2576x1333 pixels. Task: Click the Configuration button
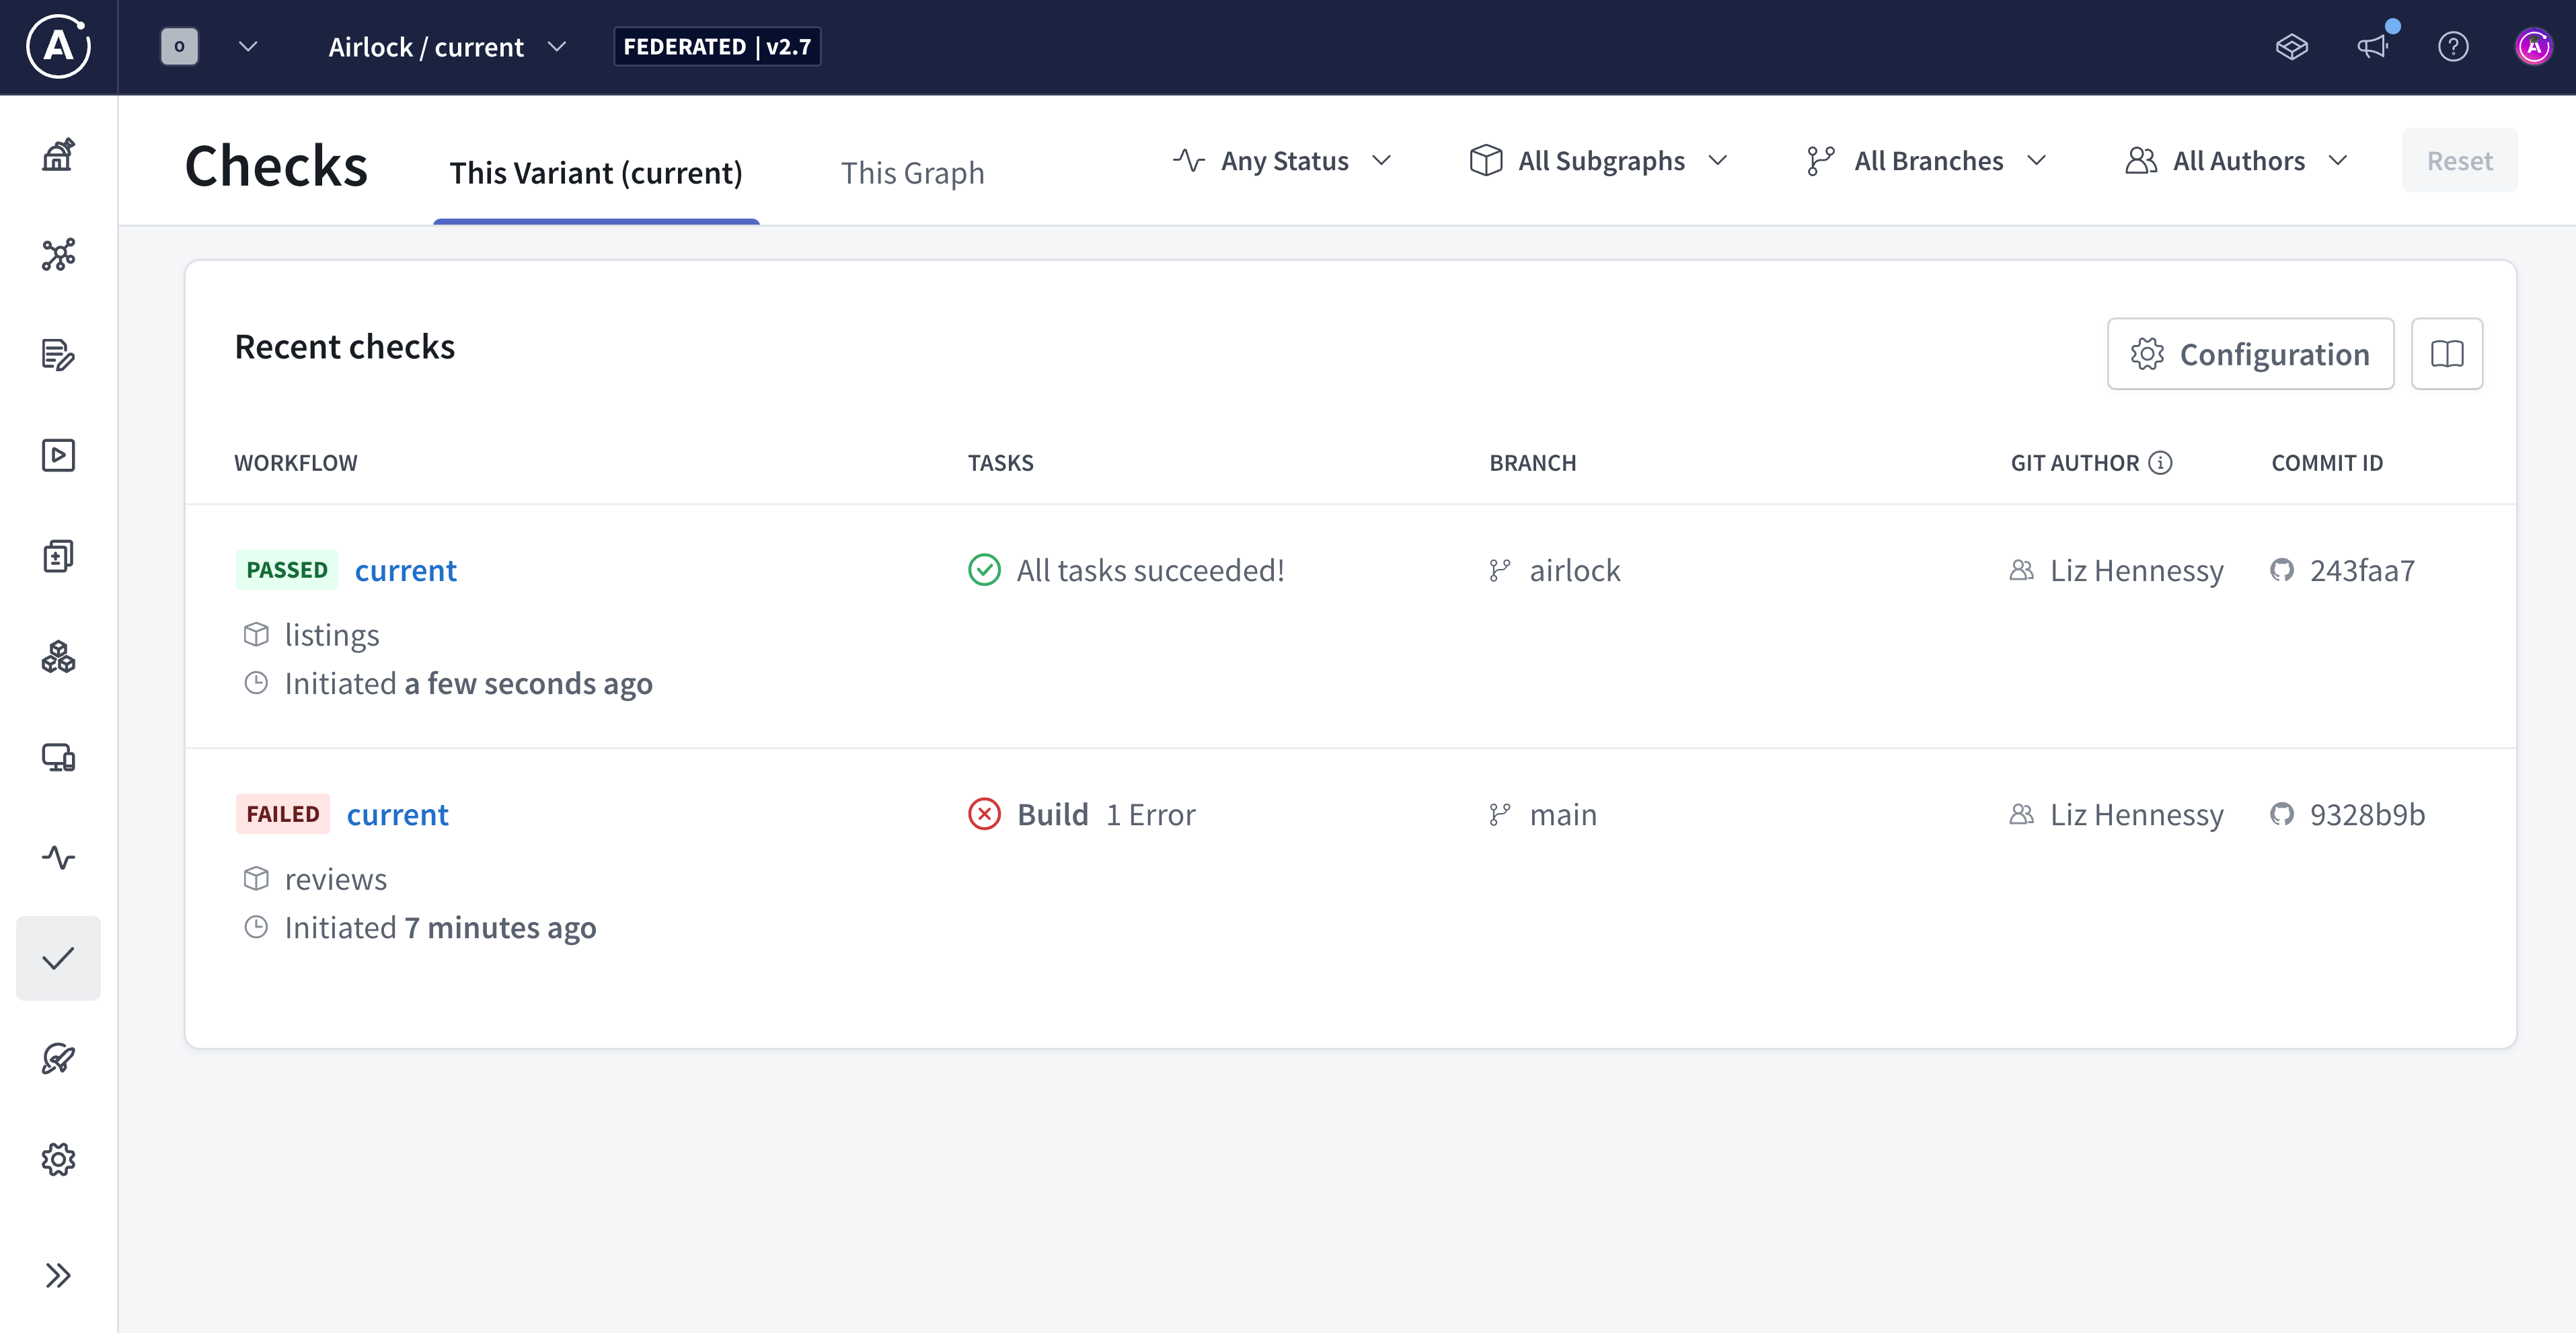coord(2250,353)
